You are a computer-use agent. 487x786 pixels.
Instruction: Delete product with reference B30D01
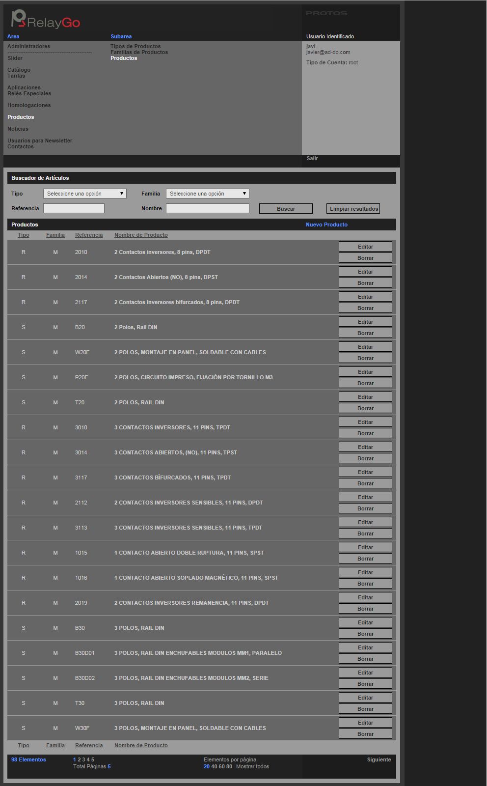click(x=365, y=659)
